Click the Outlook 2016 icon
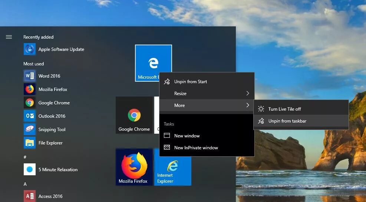 click(30, 116)
